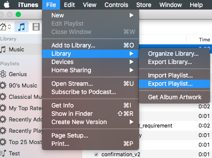The height and width of the screenshot is (158, 212).
Task: Open the Store menu
Action: point(144,5)
